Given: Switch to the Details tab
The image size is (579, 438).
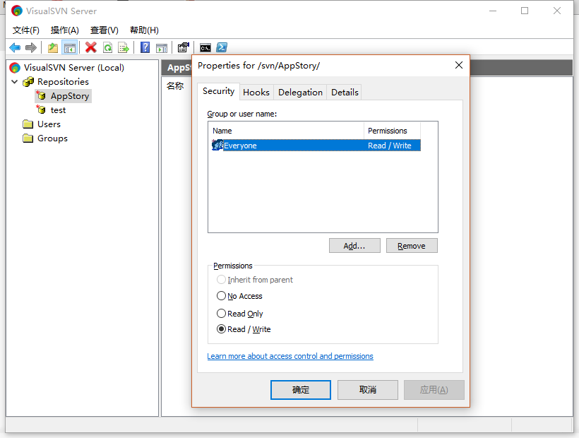Looking at the screenshot, I should pyautogui.click(x=345, y=93).
